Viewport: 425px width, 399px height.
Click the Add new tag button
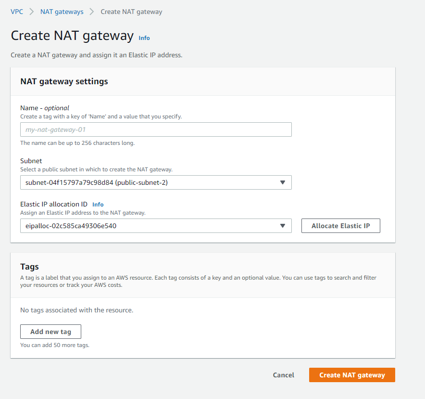50,332
